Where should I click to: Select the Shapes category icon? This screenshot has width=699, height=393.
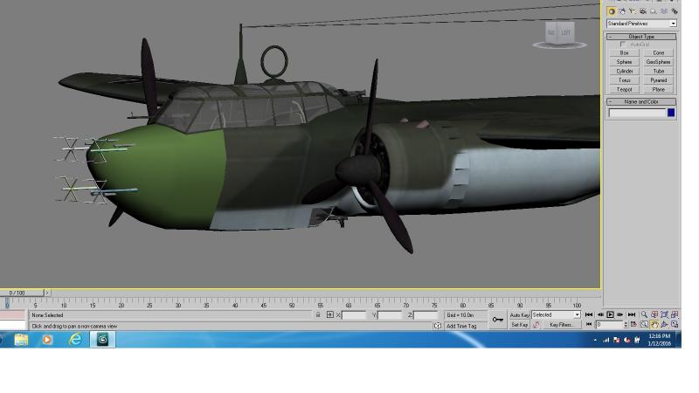[622, 11]
